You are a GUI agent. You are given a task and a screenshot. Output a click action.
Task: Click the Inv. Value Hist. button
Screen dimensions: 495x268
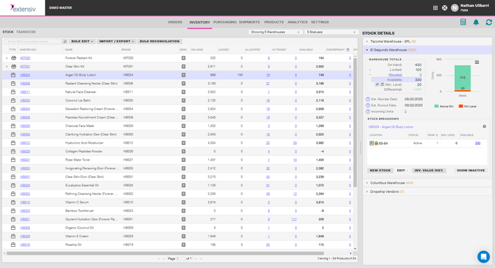[429, 171]
